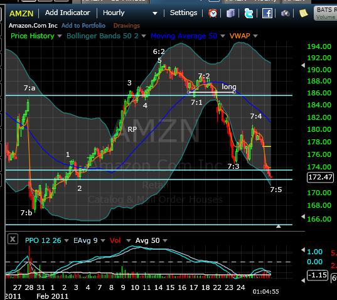Open the Hourly interval dropdown
Image resolution: width=337 pixels, height=300 pixels.
[130, 13]
